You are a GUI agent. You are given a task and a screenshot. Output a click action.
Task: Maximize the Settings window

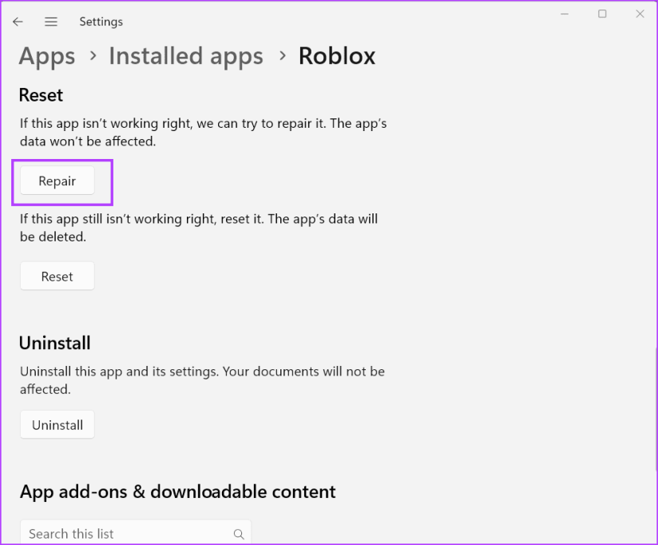(x=602, y=14)
